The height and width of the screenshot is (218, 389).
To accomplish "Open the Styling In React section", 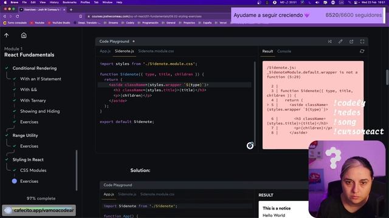I will tap(28, 160).
